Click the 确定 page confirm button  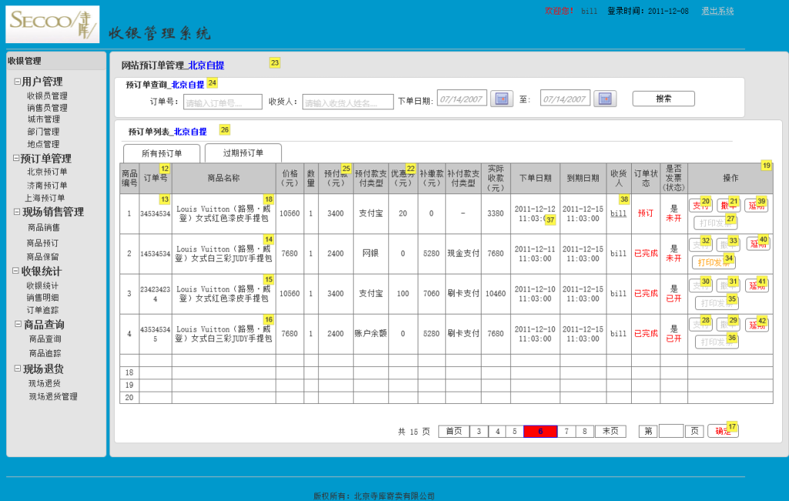723,432
